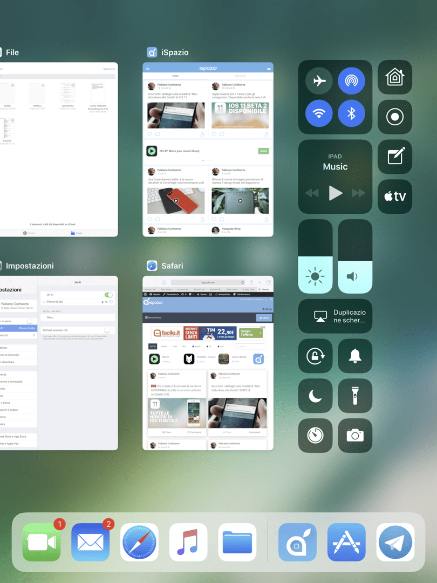Screen dimensions: 437x583
Task: Play the red iPhone video in iSpazio card
Action: (176, 201)
